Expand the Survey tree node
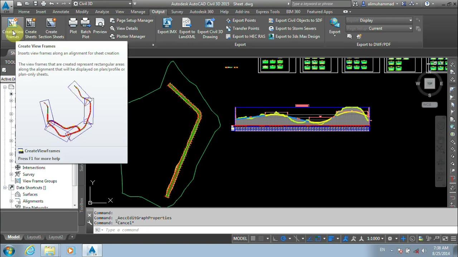Screen dimensions: 458x257 click(11, 174)
